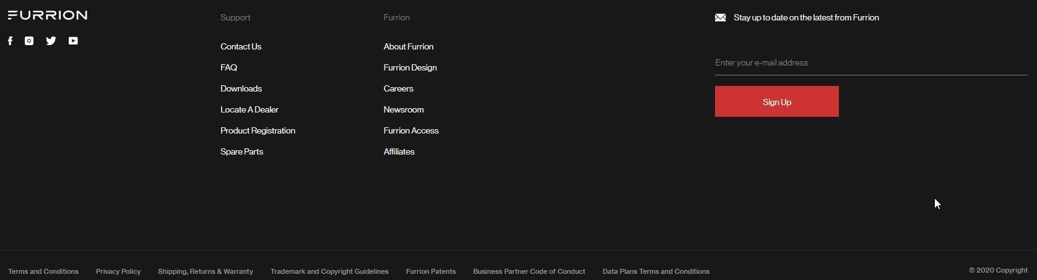Open Furrion's YouTube channel icon
1037x280 pixels.
(x=73, y=41)
